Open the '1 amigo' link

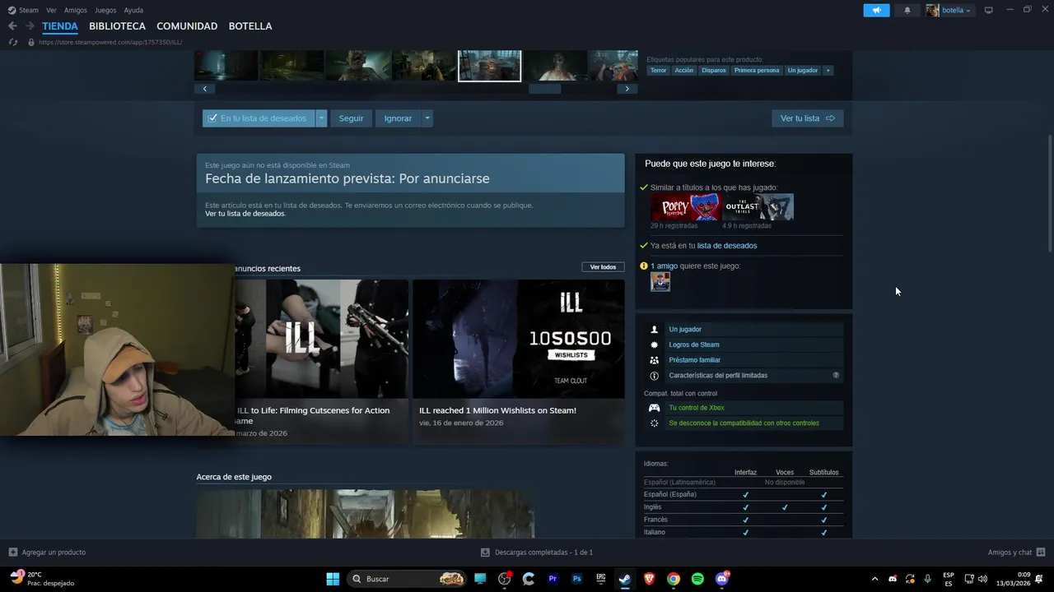[x=664, y=266]
